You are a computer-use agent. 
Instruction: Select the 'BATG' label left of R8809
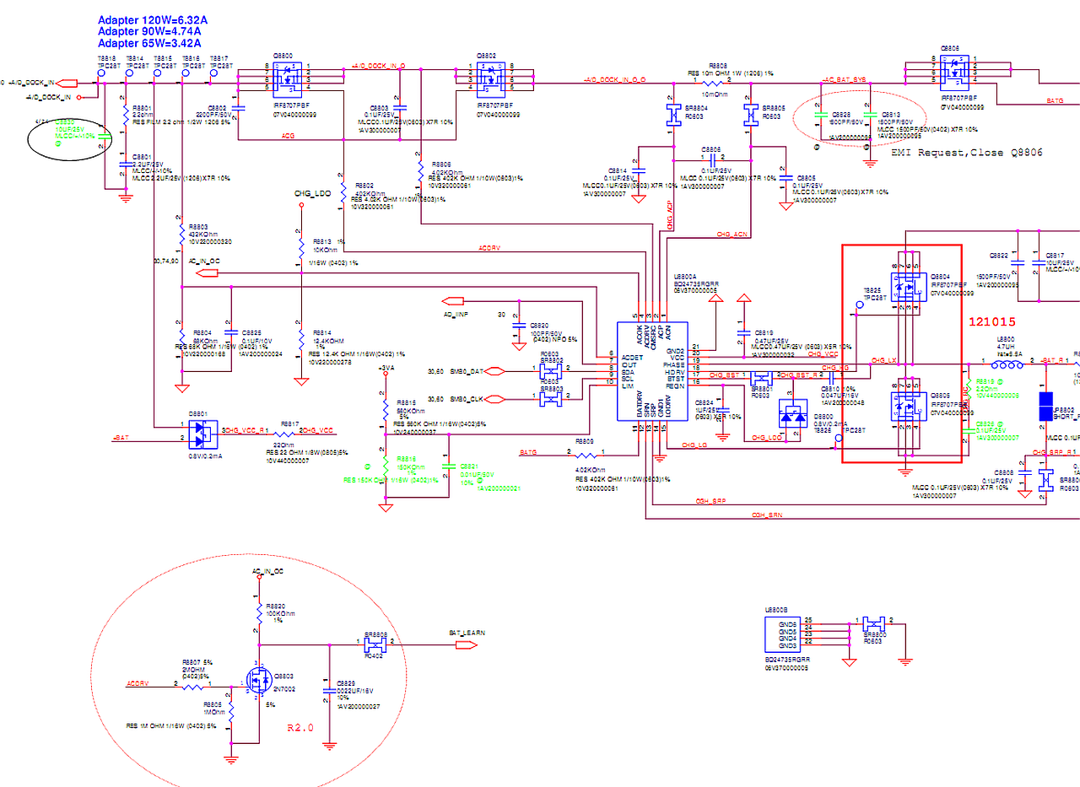click(528, 453)
